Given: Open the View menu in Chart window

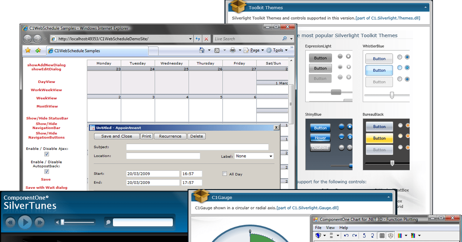Looking at the screenshot, I should coord(330,227).
